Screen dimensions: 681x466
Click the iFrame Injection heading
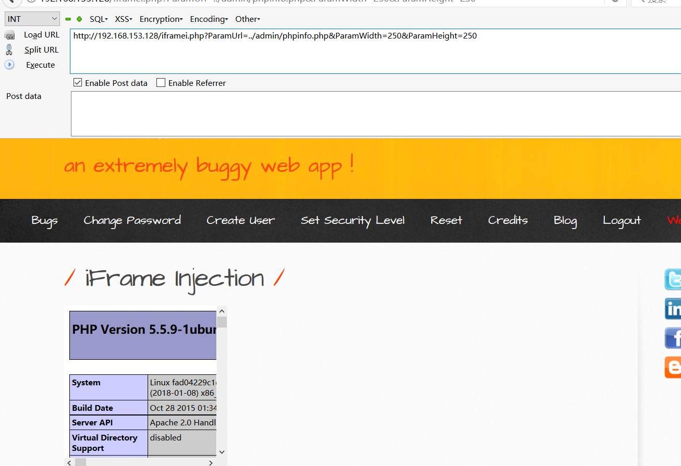click(x=175, y=279)
